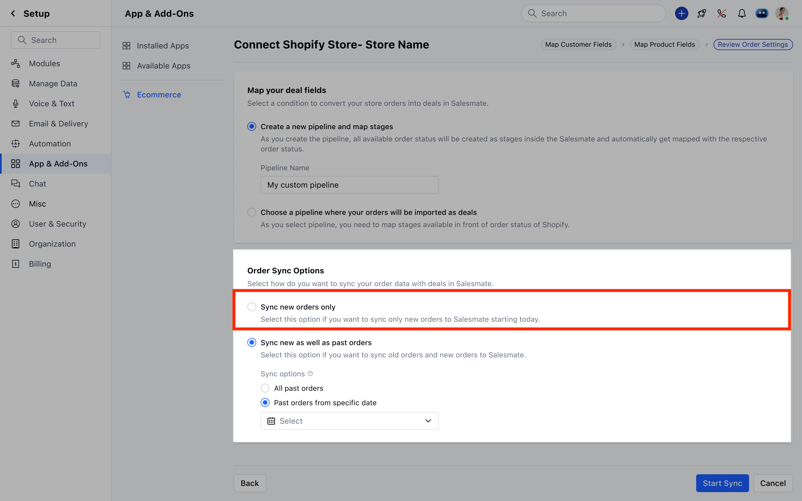Open Available Apps list
802x501 pixels.
[x=164, y=66]
